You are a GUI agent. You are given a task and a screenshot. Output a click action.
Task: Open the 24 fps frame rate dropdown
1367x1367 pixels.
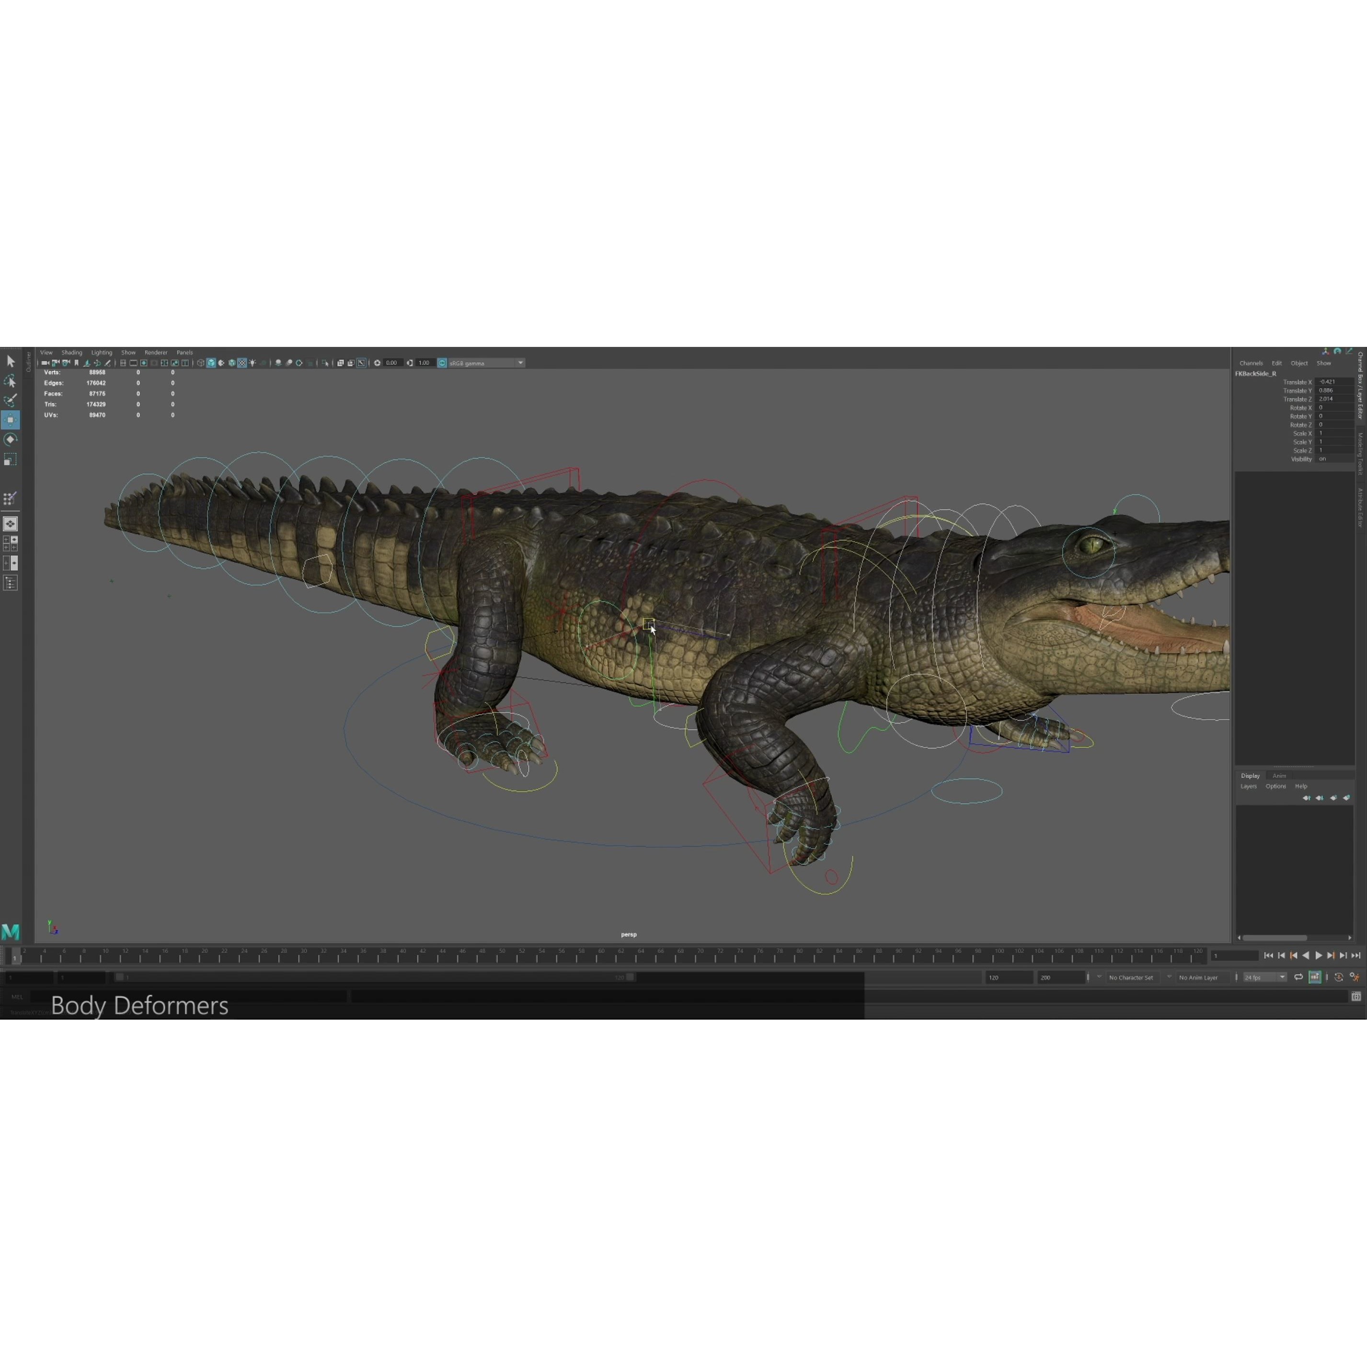coord(1265,977)
